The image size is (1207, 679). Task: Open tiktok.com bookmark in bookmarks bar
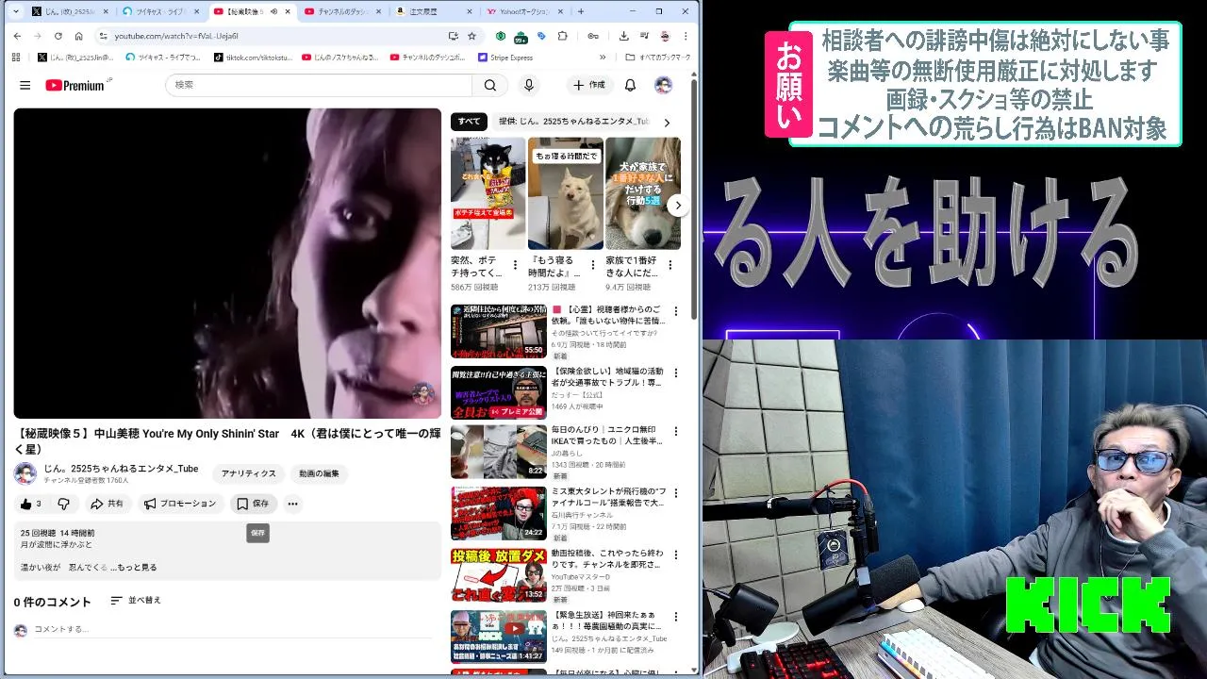coord(255,58)
